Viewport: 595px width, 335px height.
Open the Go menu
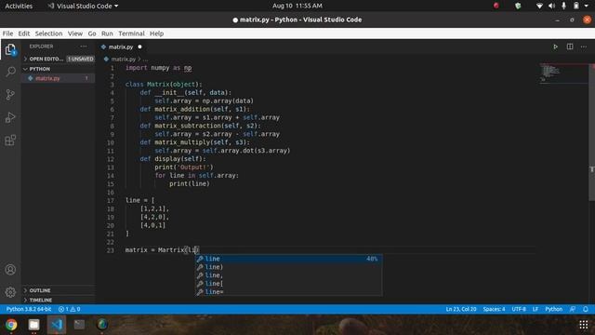tap(92, 33)
